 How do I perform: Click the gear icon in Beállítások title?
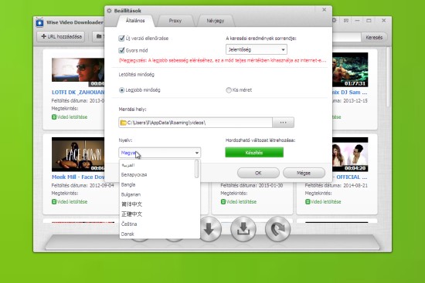109,11
